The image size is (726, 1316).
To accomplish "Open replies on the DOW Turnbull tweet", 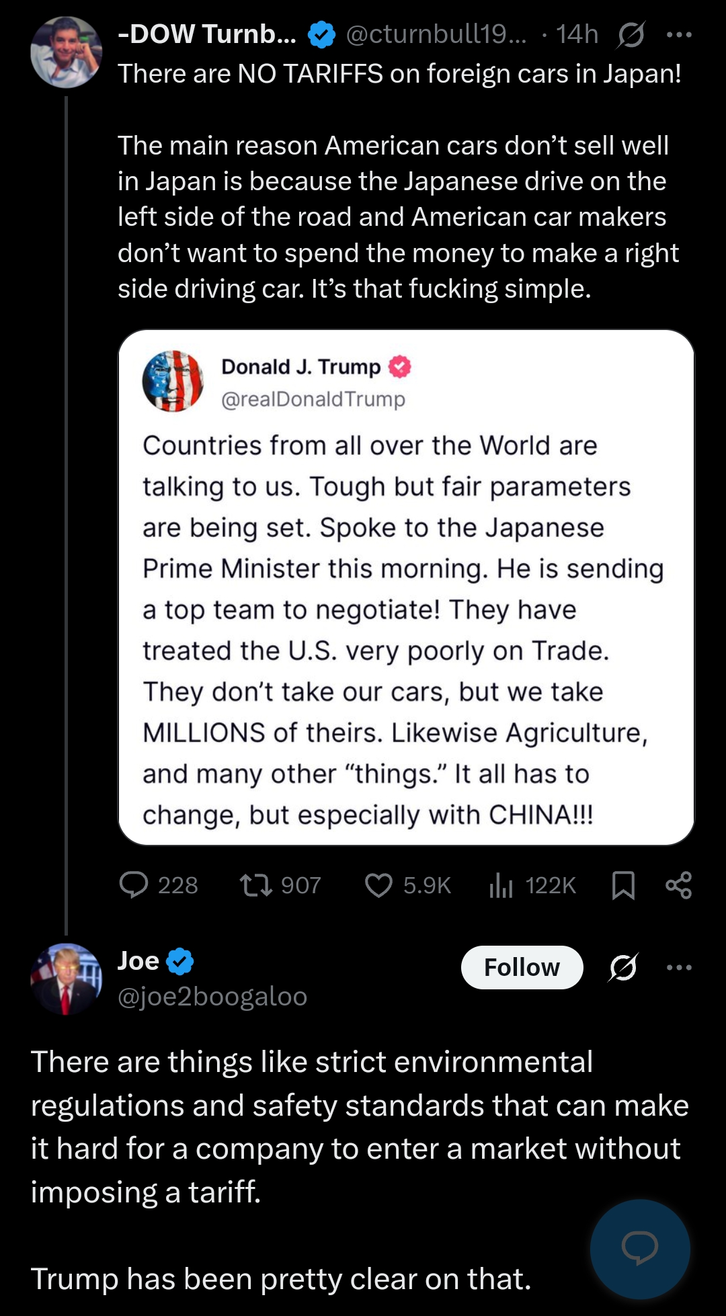I will pos(159,885).
